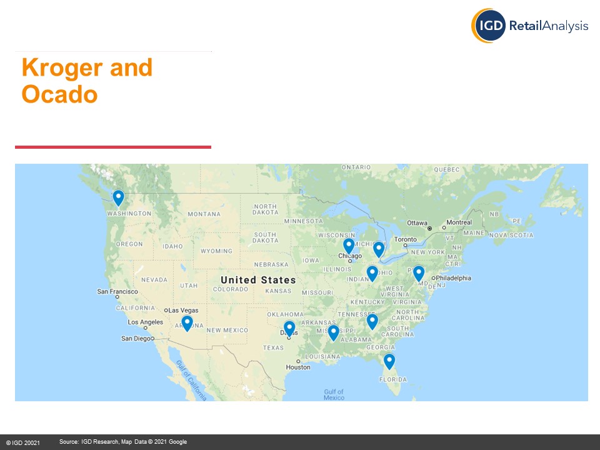The height and width of the screenshot is (450, 600).
Task: Select the map pin in Arizona
Action: 187,324
